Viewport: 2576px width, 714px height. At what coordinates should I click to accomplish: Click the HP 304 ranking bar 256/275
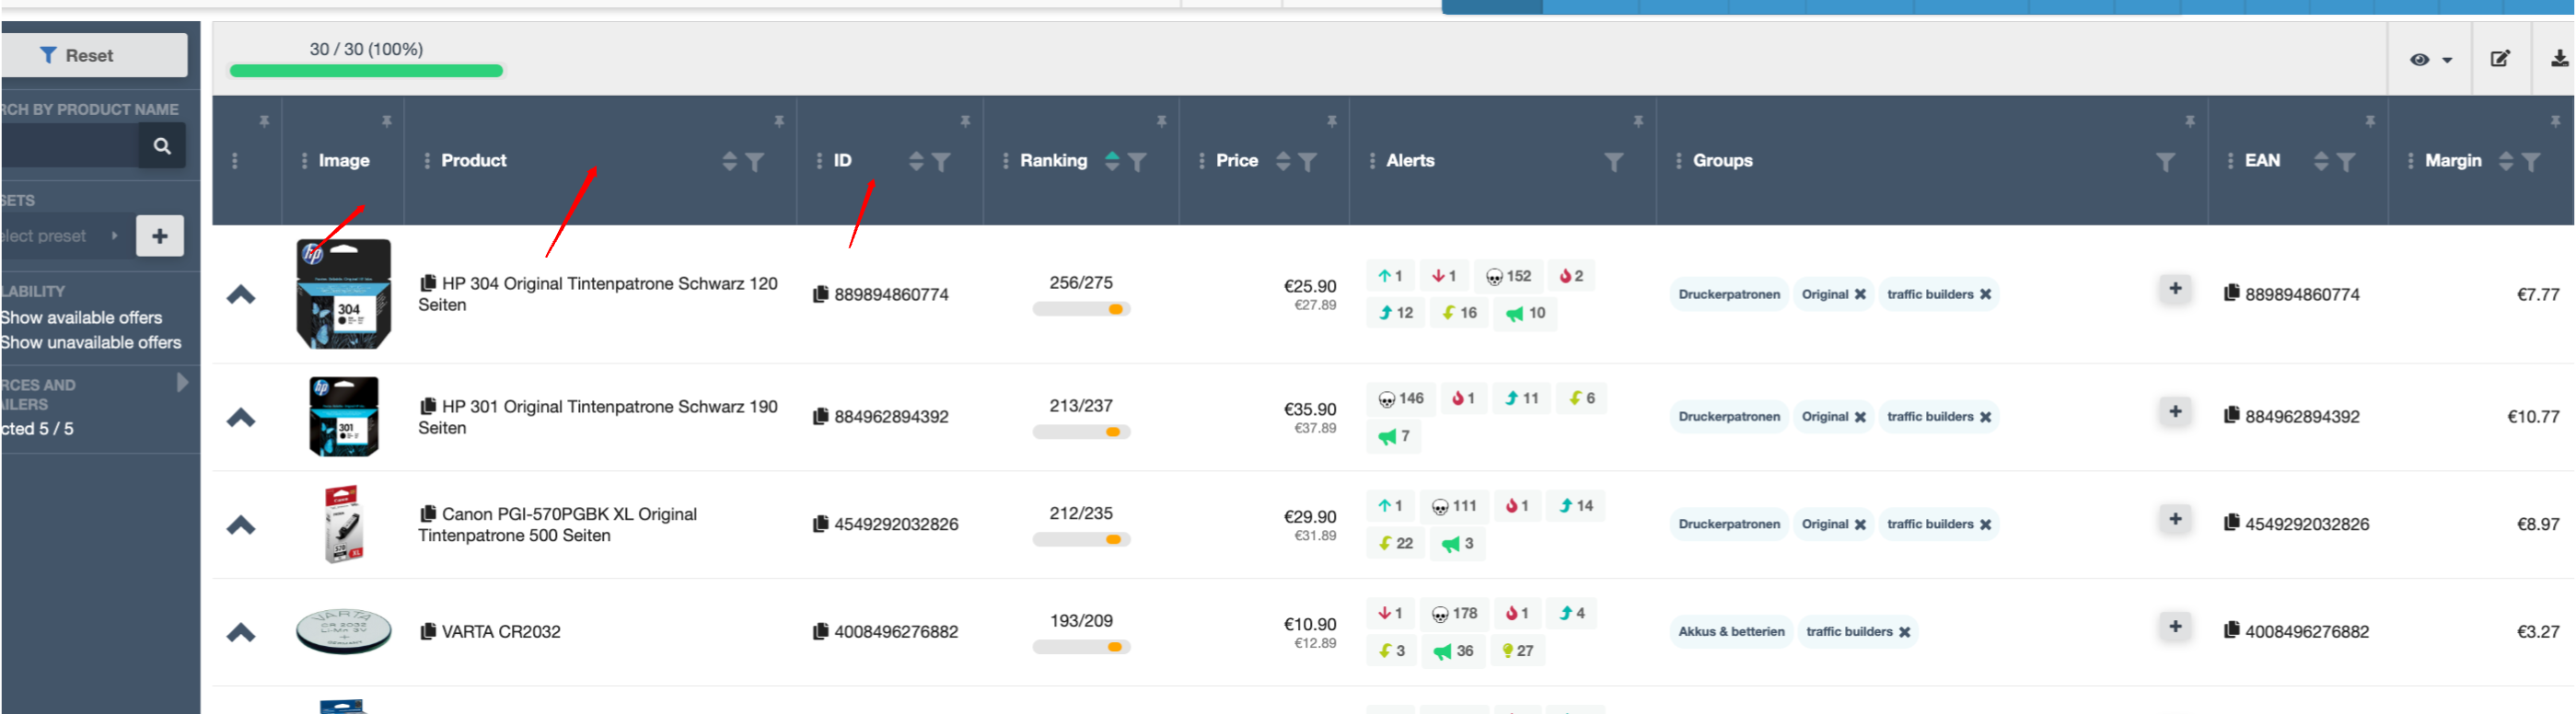coord(1081,309)
